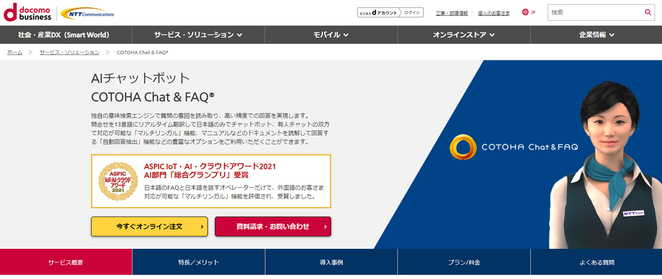Click the docomo business logo
This screenshot has width=662, height=279.
click(28, 12)
